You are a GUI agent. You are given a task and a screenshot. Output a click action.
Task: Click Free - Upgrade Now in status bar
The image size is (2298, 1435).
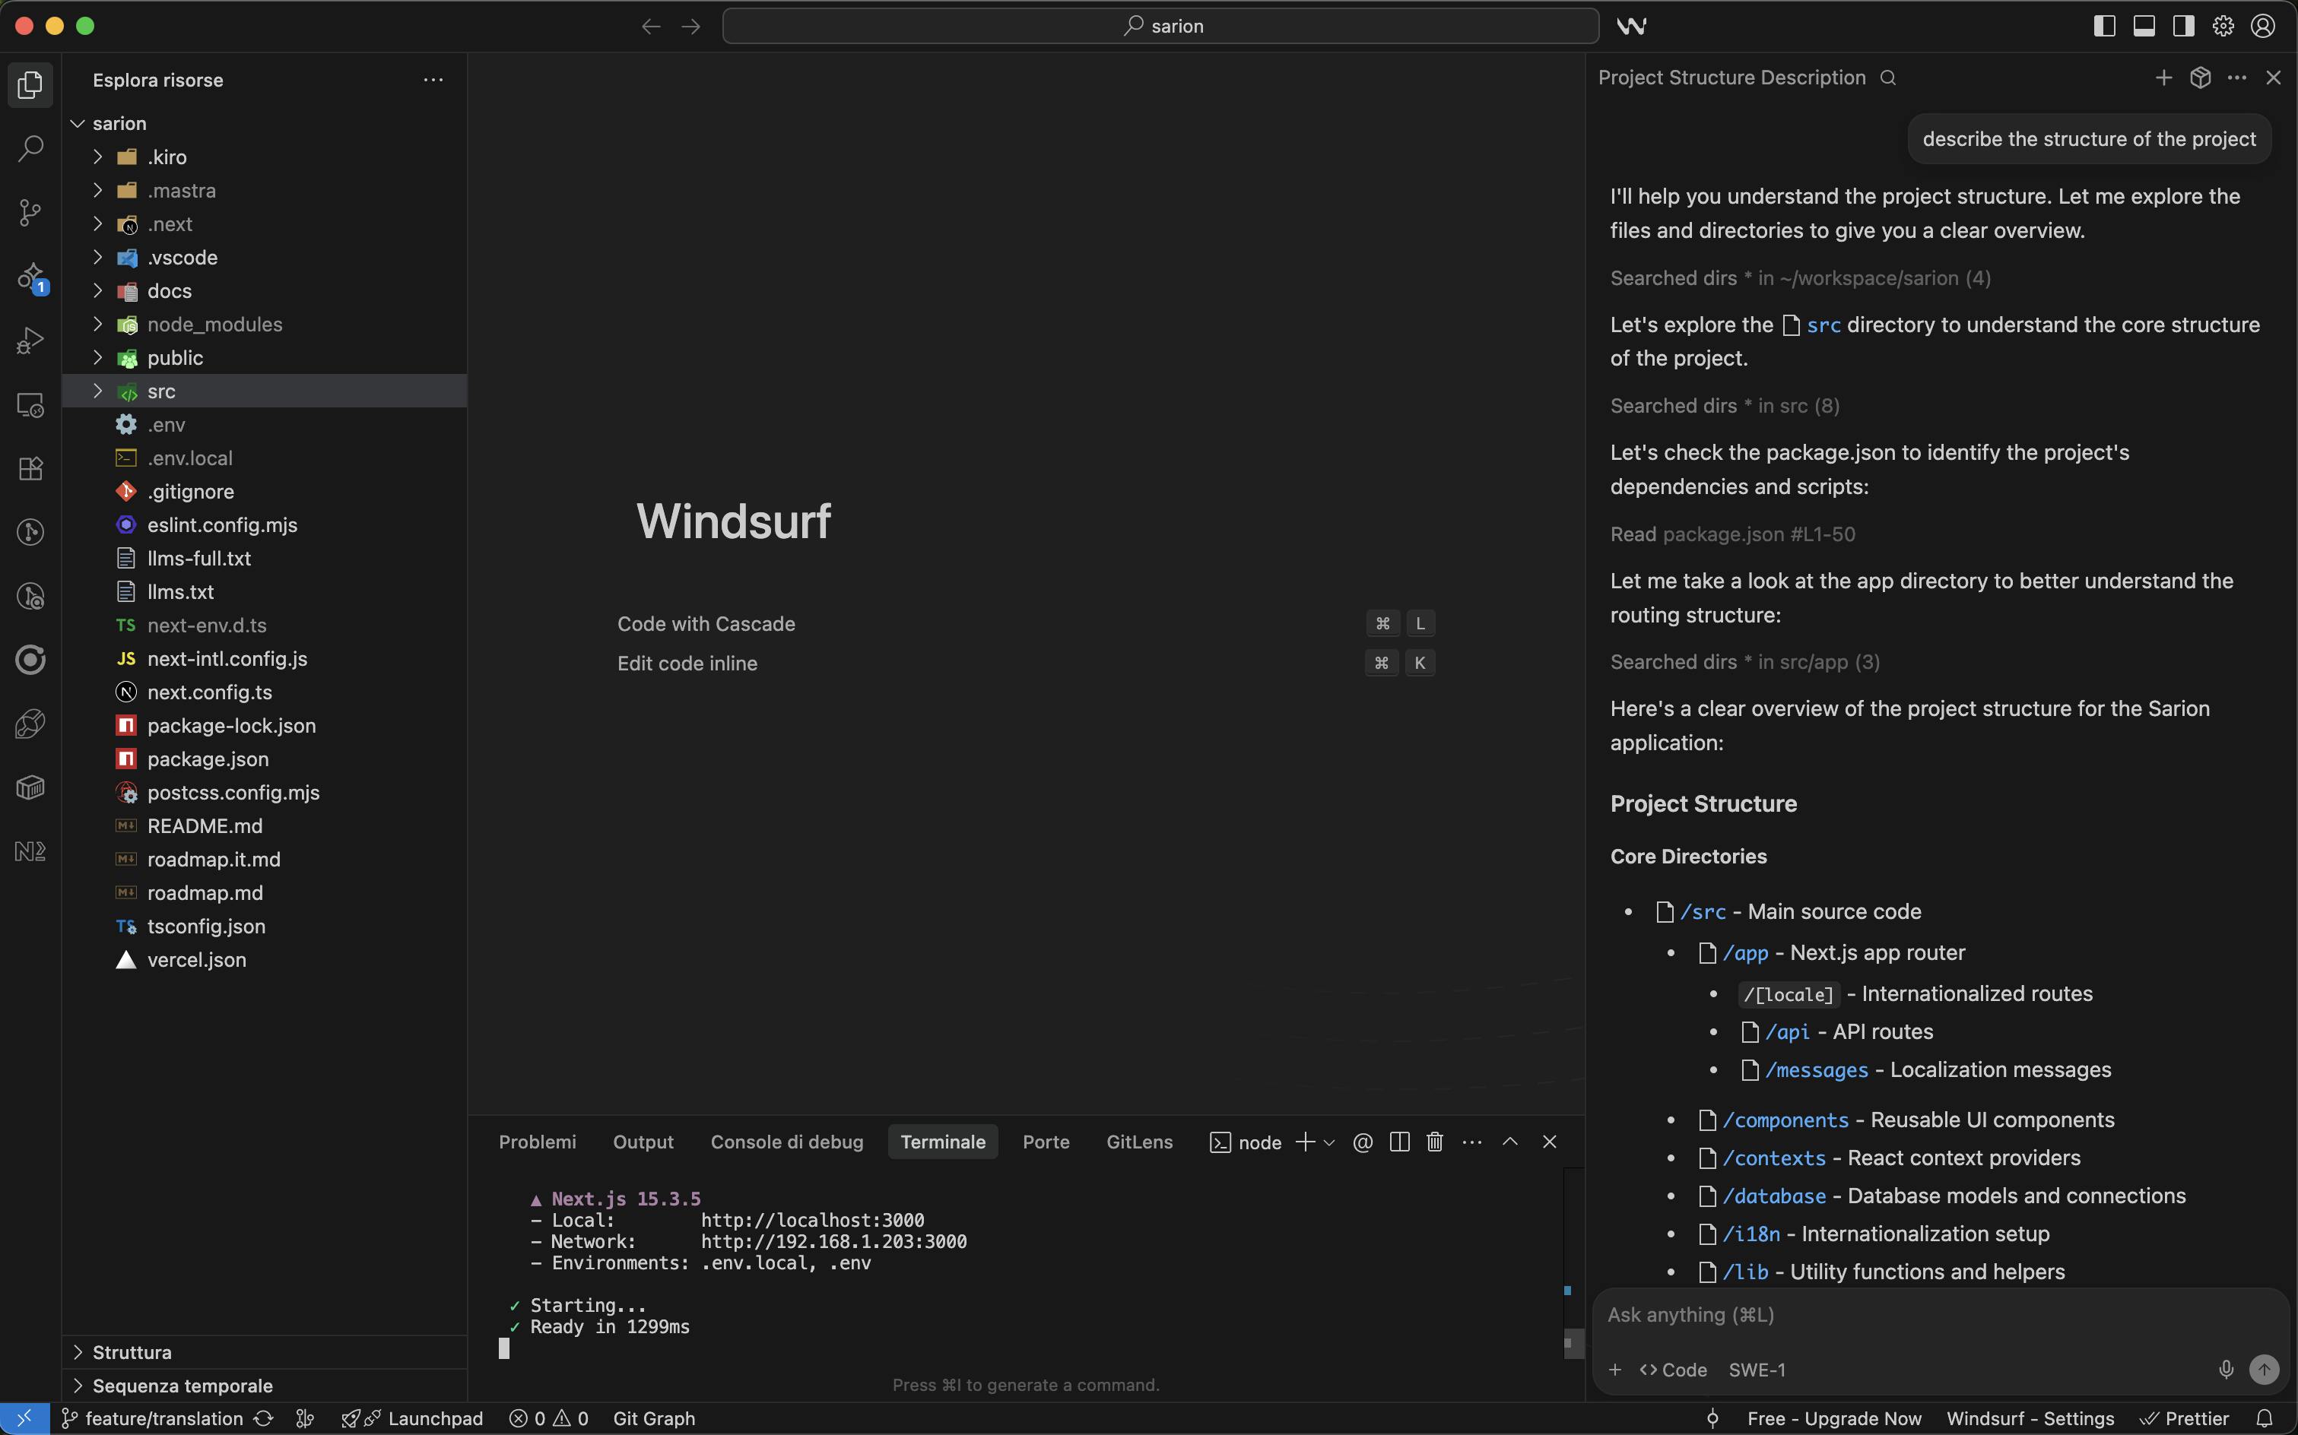click(x=1833, y=1418)
